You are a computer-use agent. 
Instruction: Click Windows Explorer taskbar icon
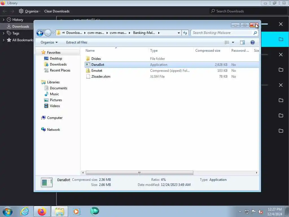coord(60,211)
